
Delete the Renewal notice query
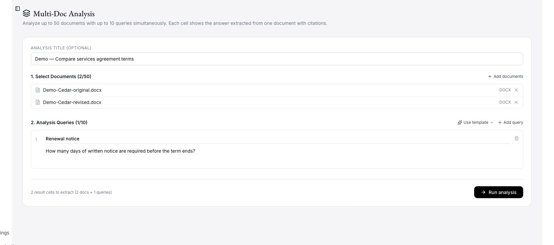pos(517,138)
